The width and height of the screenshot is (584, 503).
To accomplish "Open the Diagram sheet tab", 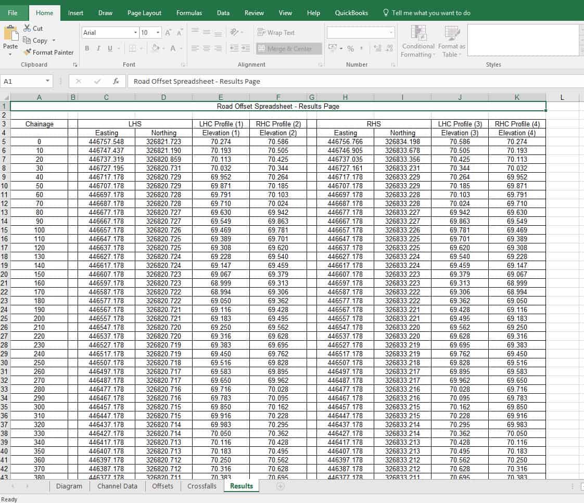I will (69, 486).
